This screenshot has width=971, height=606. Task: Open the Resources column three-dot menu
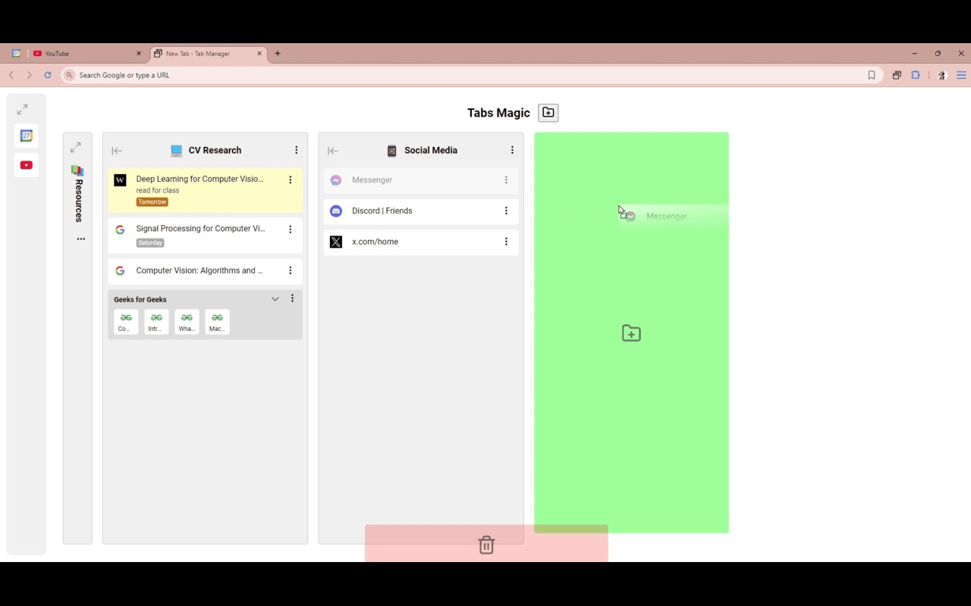coord(81,239)
